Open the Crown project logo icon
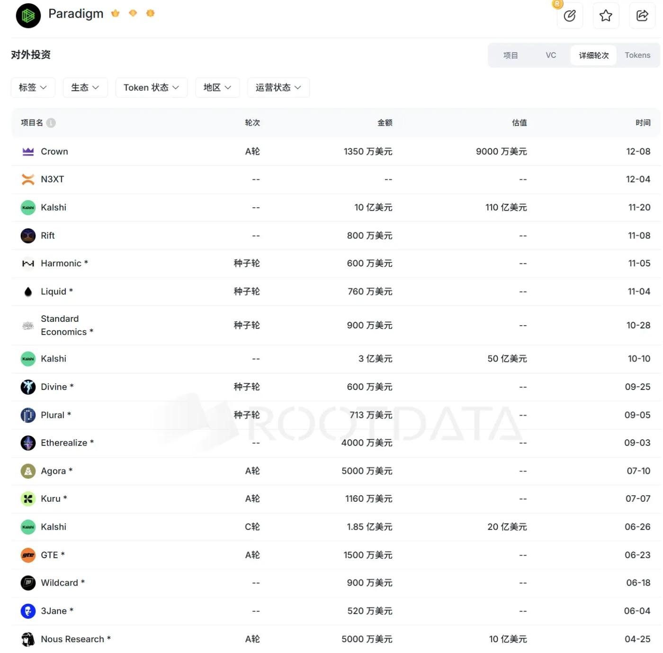Screen dimensions: 663x653 click(28, 152)
